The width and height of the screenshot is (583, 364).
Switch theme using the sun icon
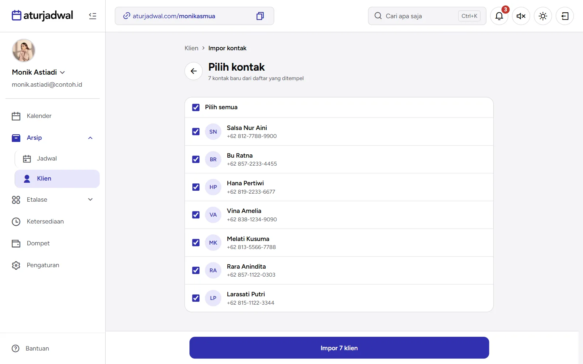[x=543, y=16]
